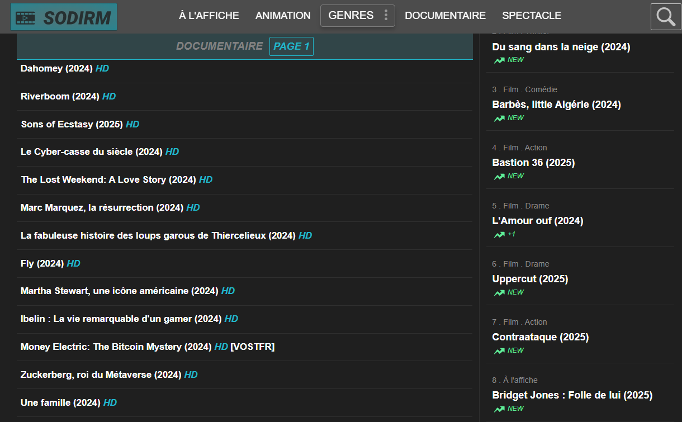The image size is (682, 422).
Task: Open the SPECTACLE section
Action: (532, 16)
